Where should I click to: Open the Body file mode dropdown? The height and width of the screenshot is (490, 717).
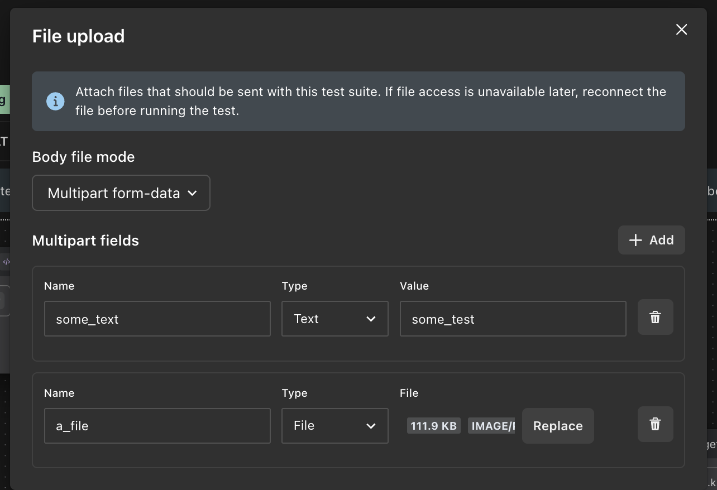click(121, 193)
